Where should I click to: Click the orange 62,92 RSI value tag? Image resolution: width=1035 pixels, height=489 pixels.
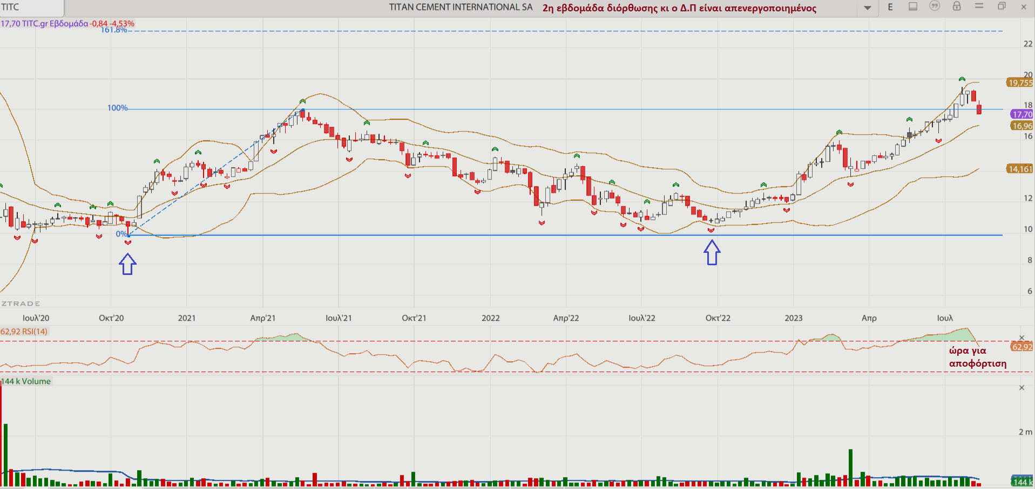click(x=1022, y=347)
